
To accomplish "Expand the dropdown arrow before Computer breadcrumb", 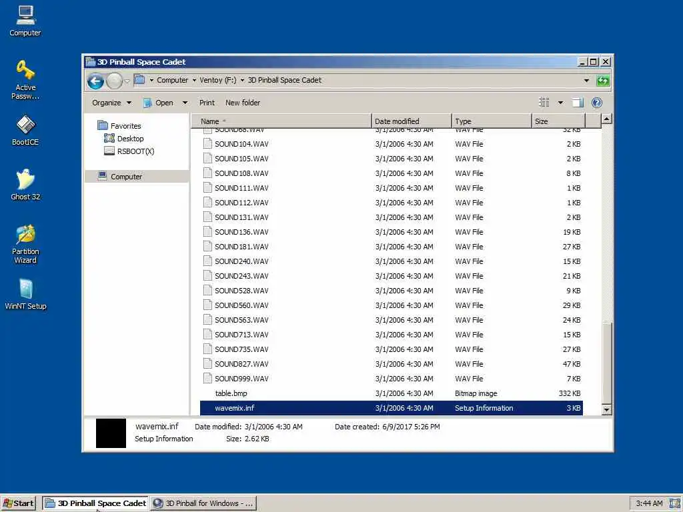I will coord(151,80).
